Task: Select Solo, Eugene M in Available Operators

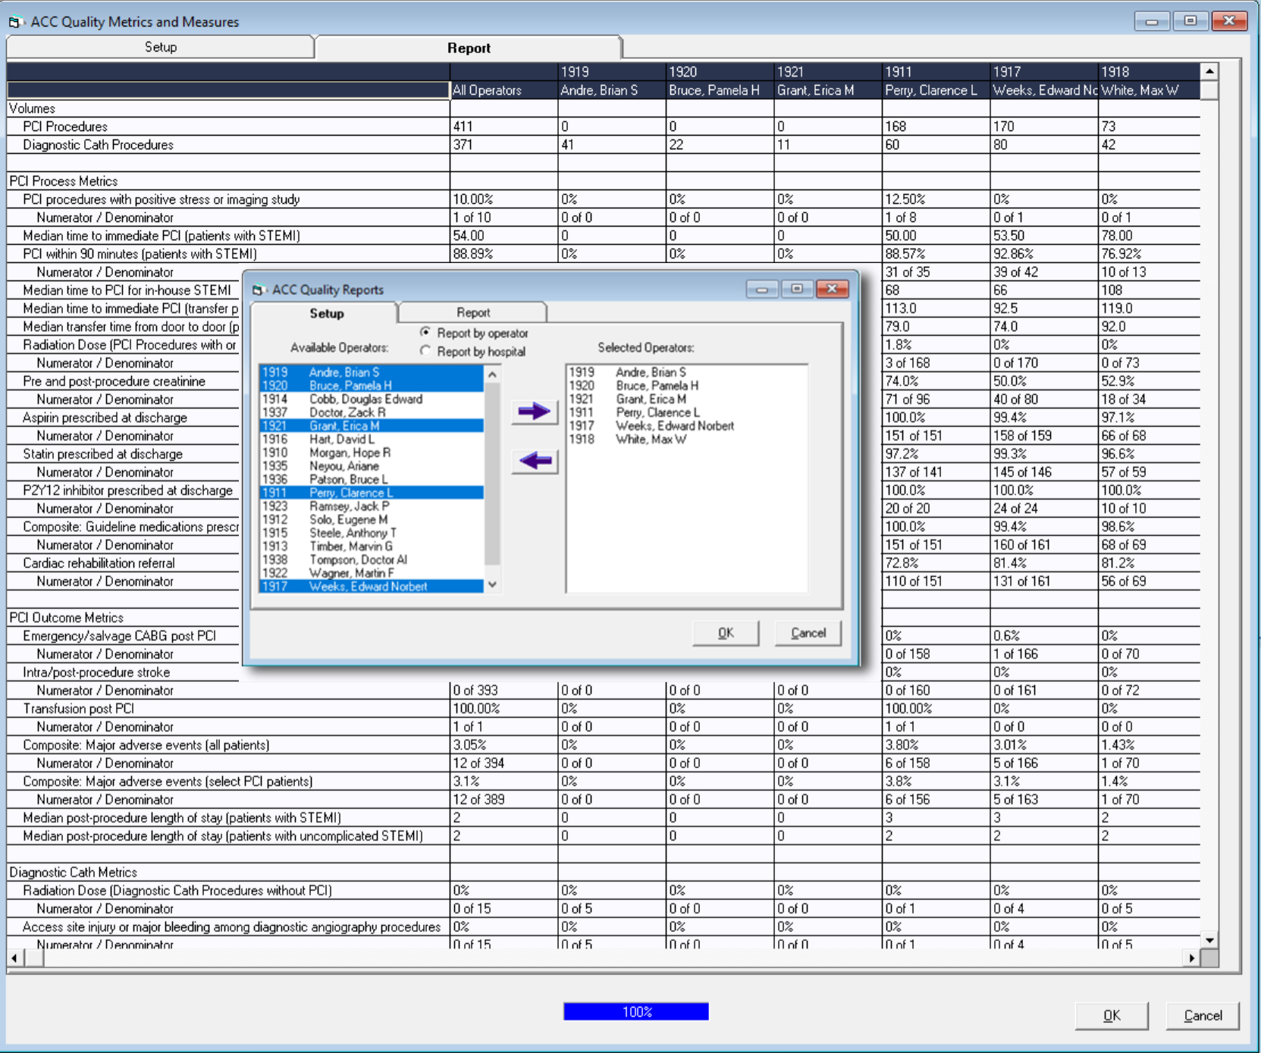Action: coord(372,519)
